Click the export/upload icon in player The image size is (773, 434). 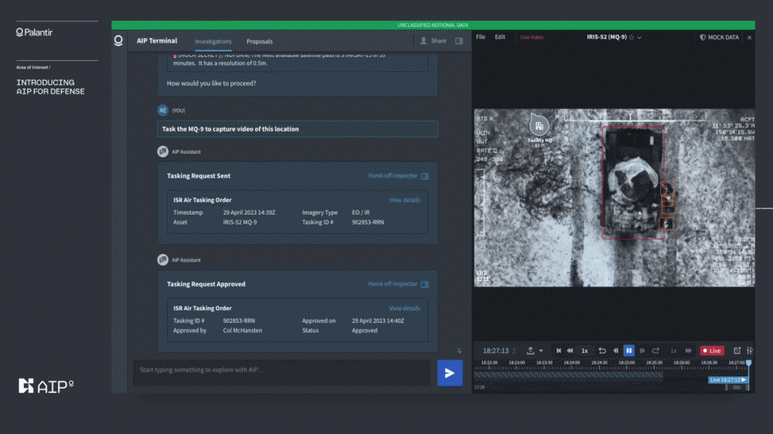pyautogui.click(x=530, y=351)
